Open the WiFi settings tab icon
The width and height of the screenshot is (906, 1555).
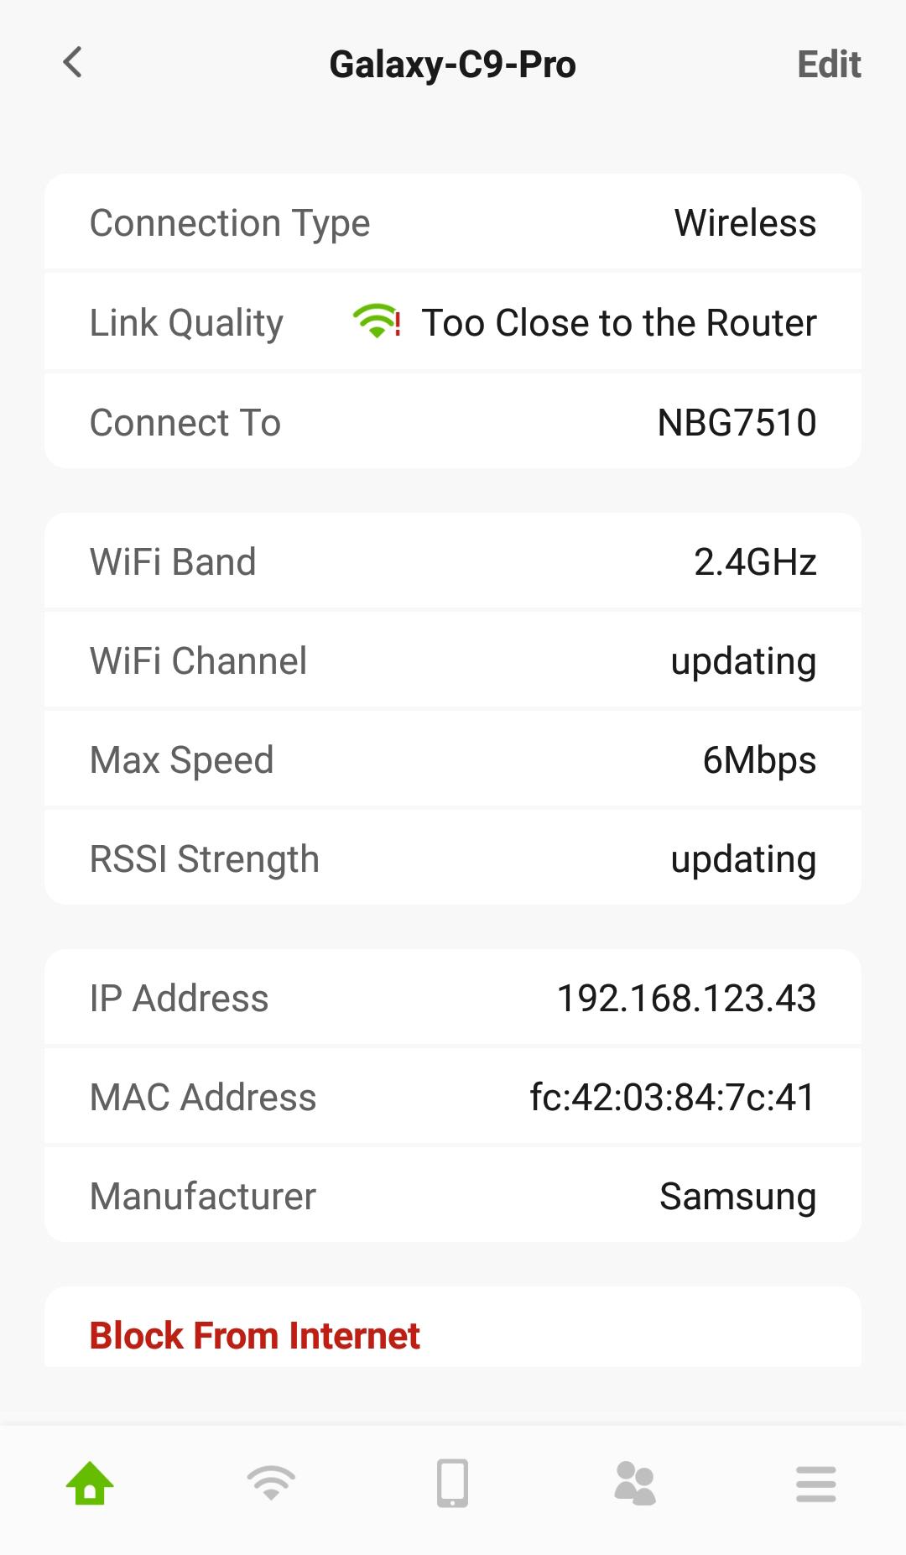[271, 1484]
